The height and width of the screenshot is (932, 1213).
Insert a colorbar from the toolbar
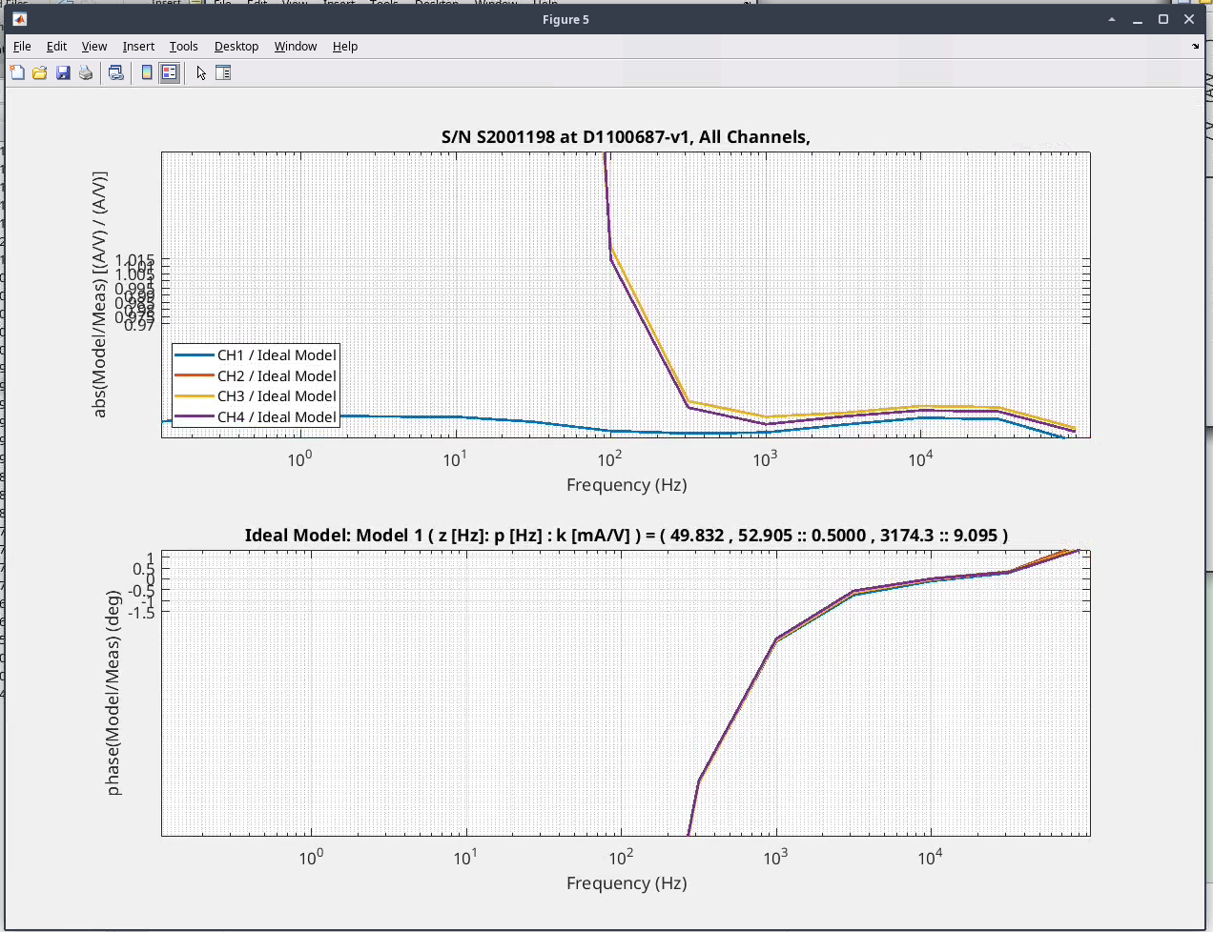147,72
